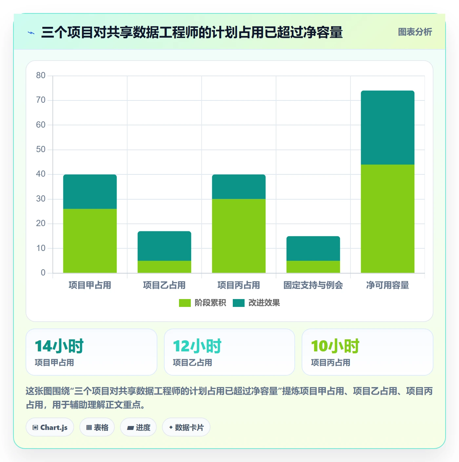Click the light-green segment of the 项目乙占用 bar
Screen dimensions: 459x462
point(164,267)
